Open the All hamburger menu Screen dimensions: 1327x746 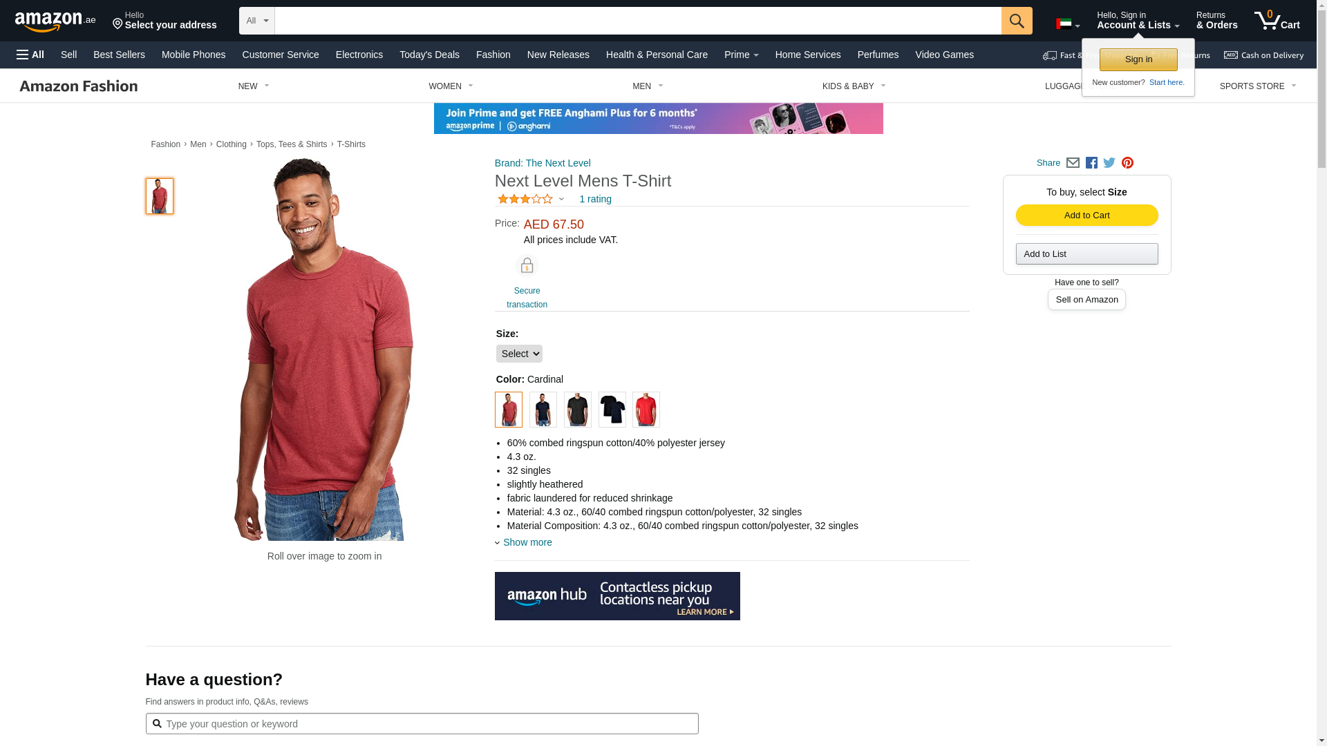(30, 55)
